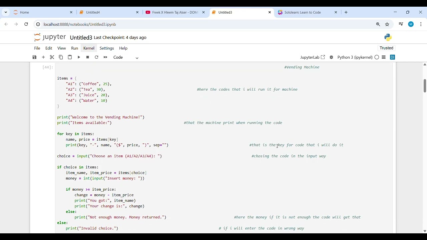The width and height of the screenshot is (427, 240).
Task: Open the Chrome profile M avatar
Action: pos(411,24)
